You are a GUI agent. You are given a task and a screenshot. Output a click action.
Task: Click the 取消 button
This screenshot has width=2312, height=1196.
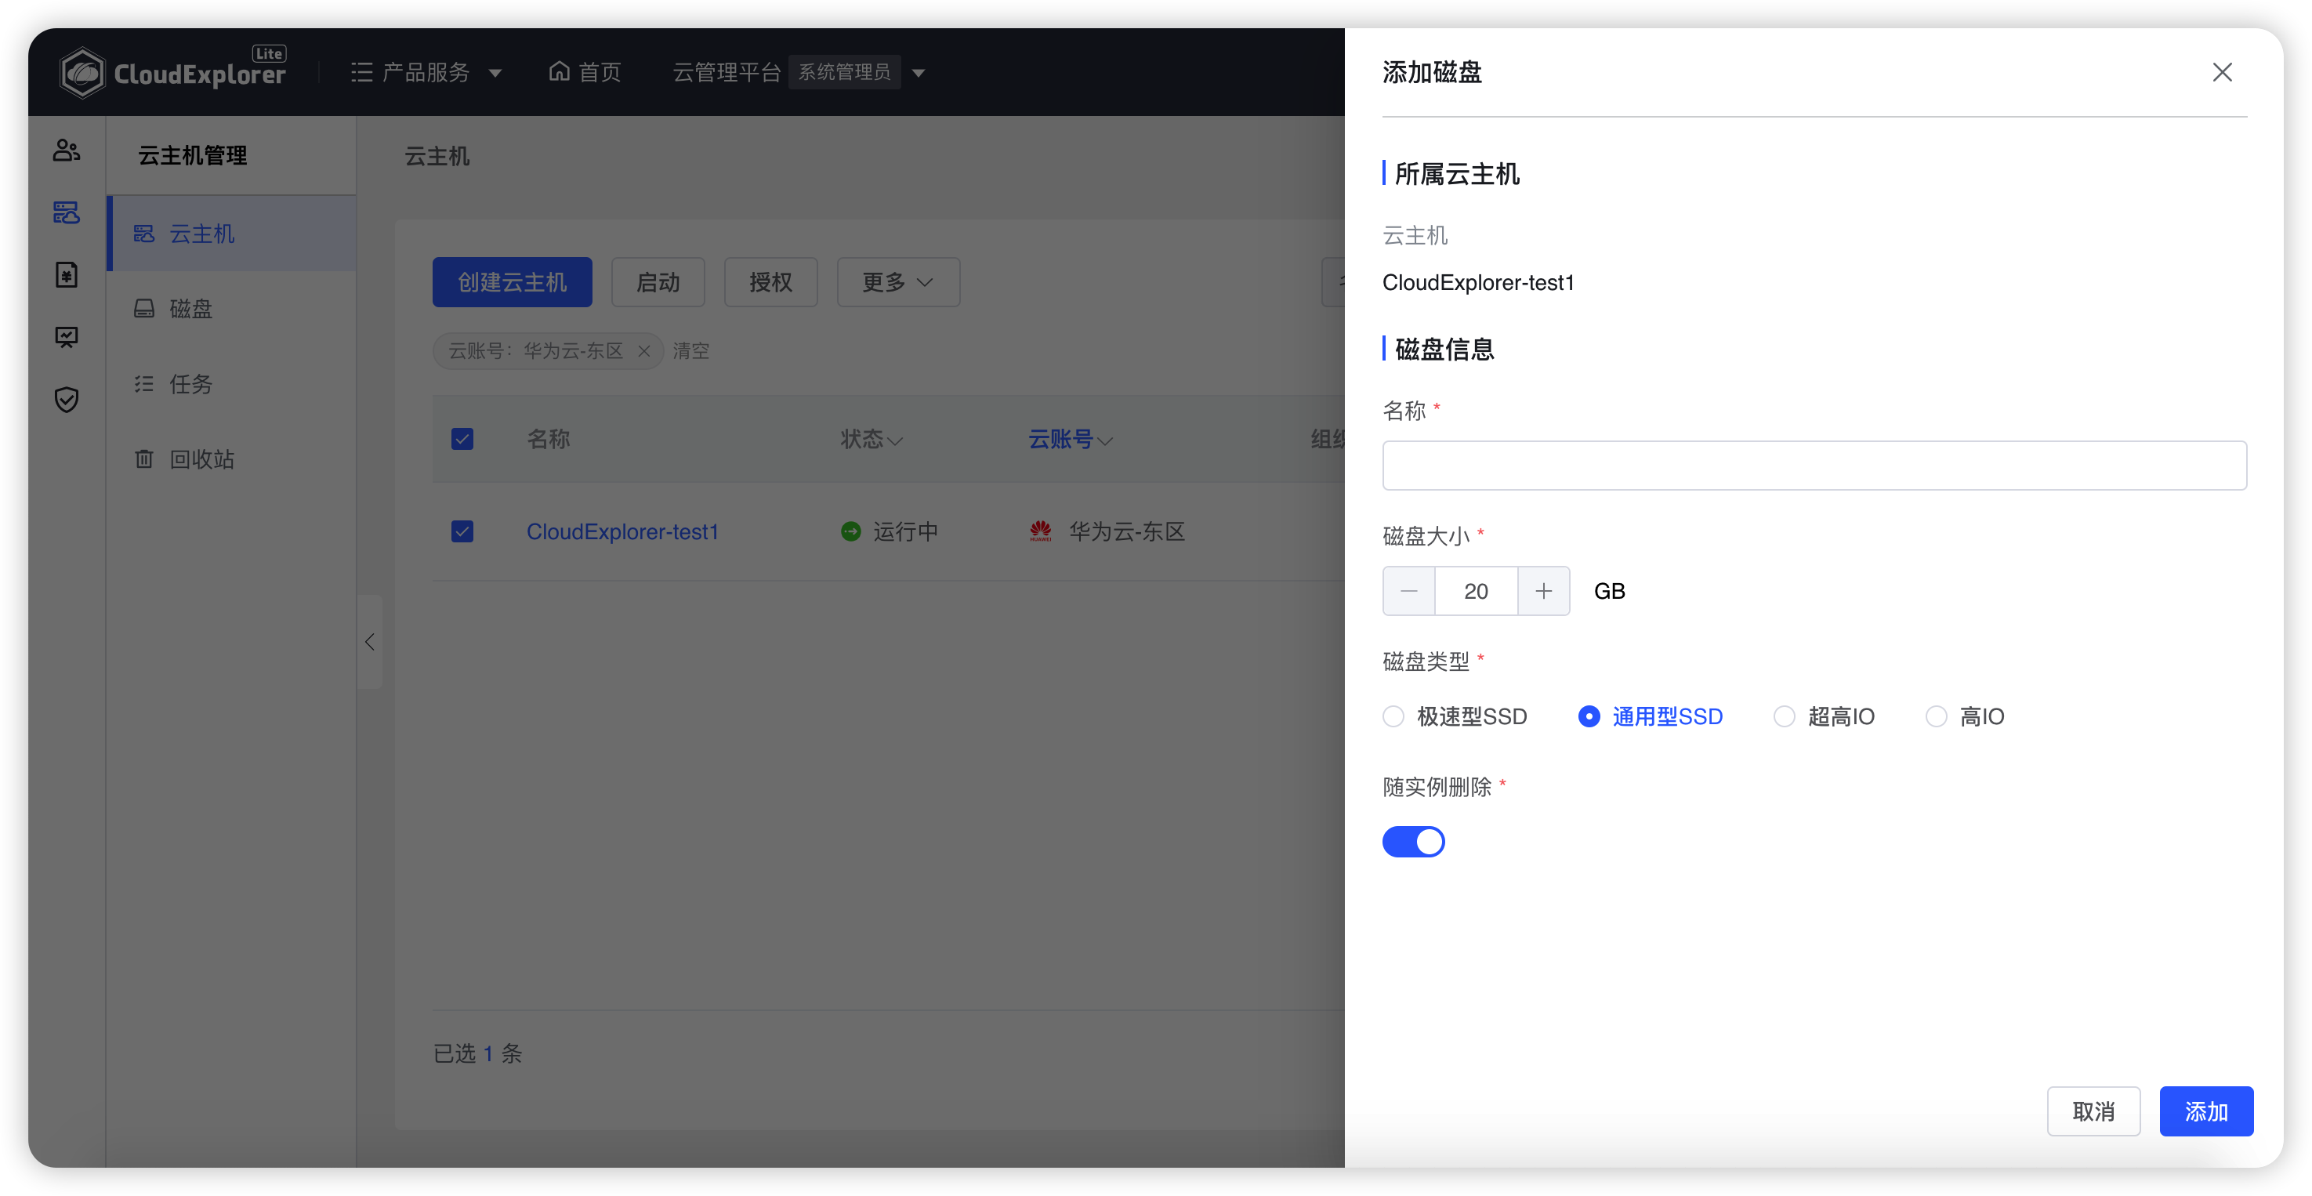[2093, 1111]
